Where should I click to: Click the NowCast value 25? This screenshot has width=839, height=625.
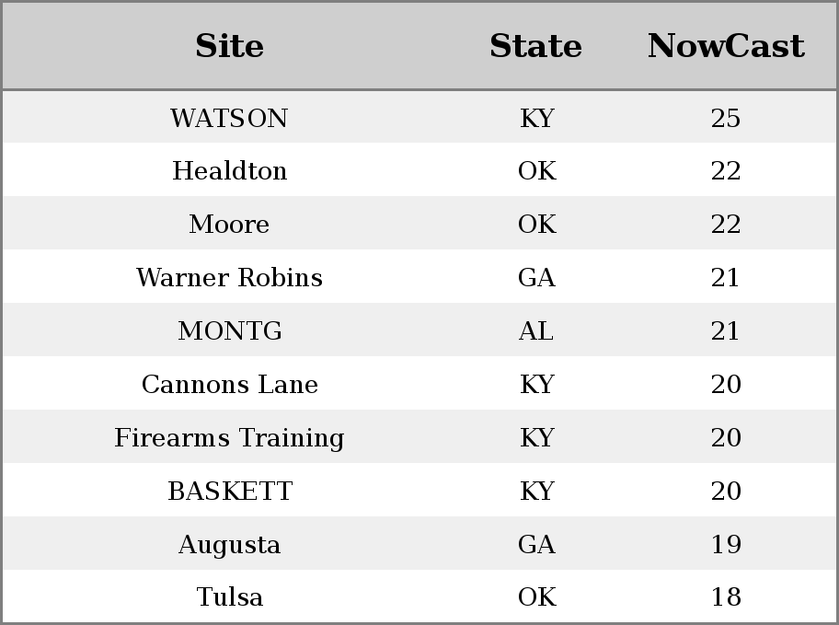point(726,118)
